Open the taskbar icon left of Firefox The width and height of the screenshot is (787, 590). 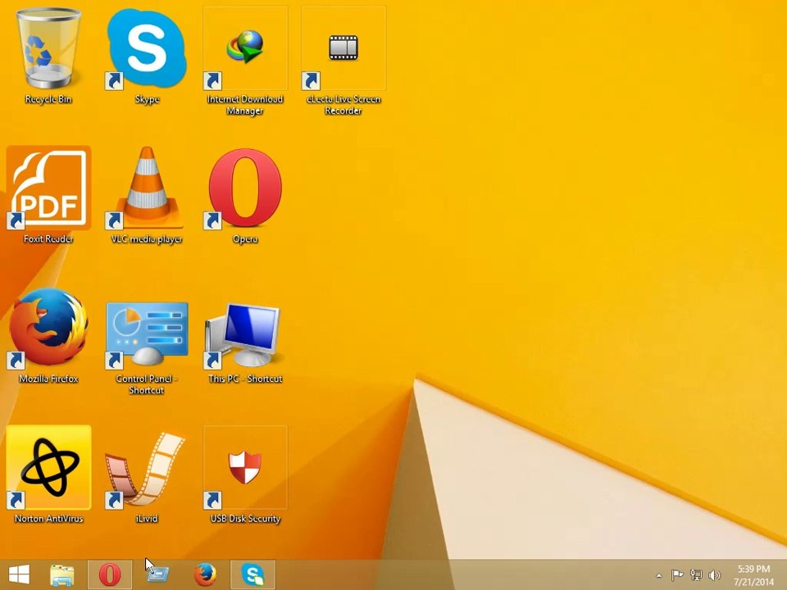[x=157, y=574]
